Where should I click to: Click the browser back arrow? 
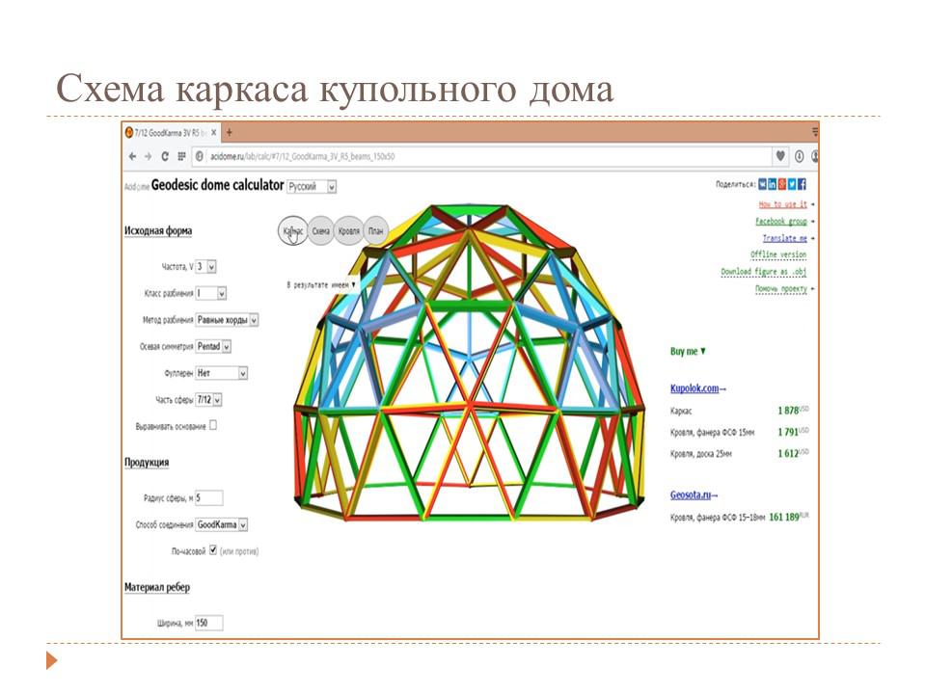coord(132,156)
